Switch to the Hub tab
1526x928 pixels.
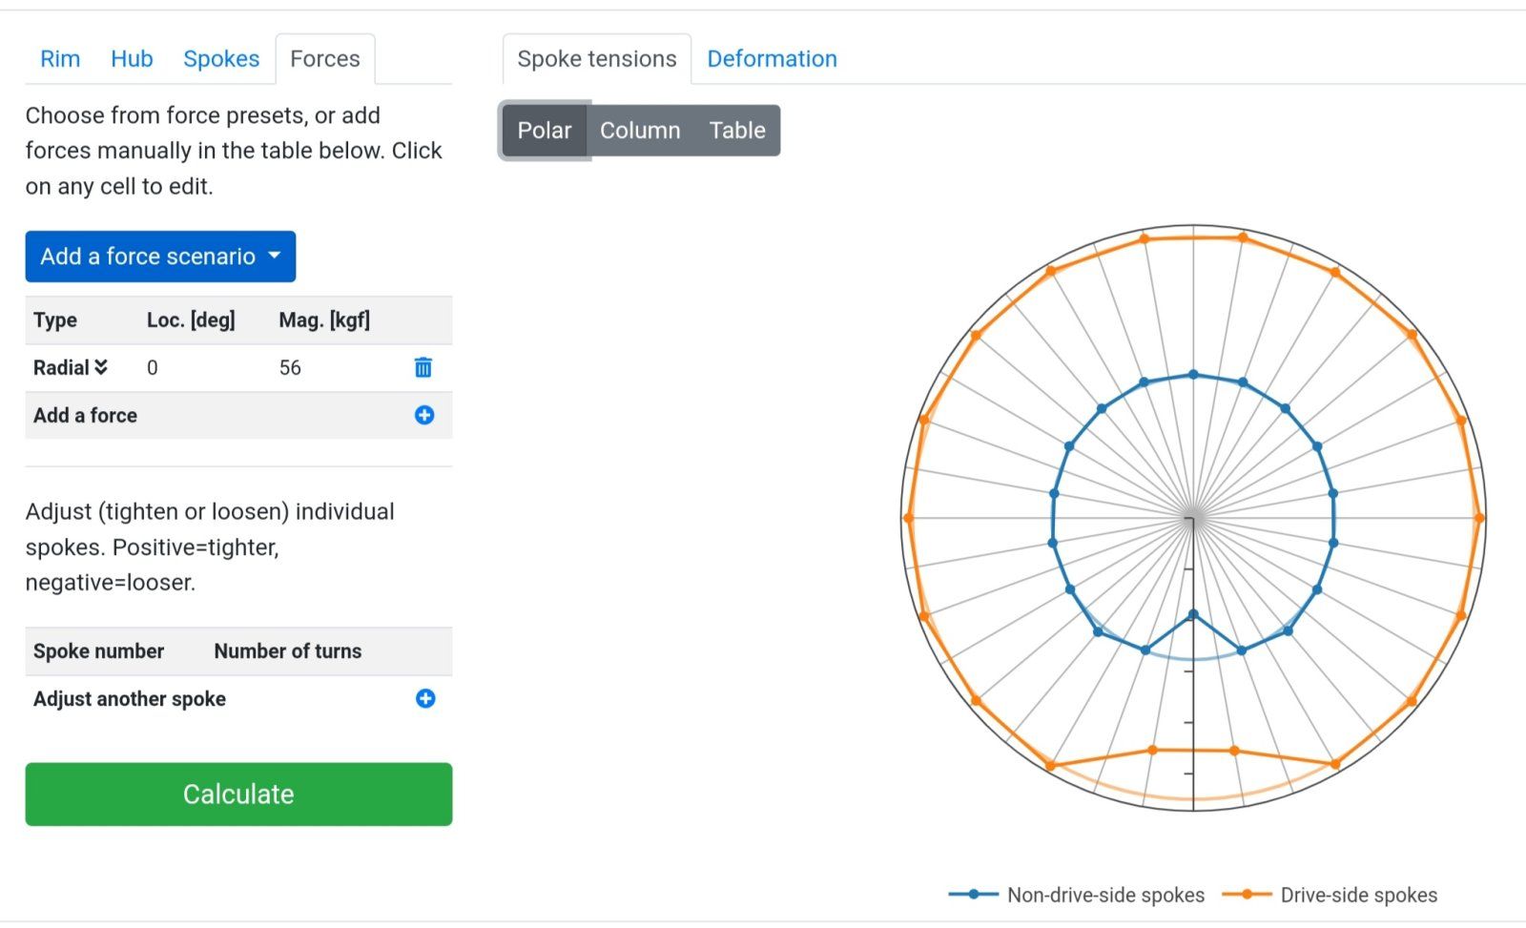coord(132,59)
